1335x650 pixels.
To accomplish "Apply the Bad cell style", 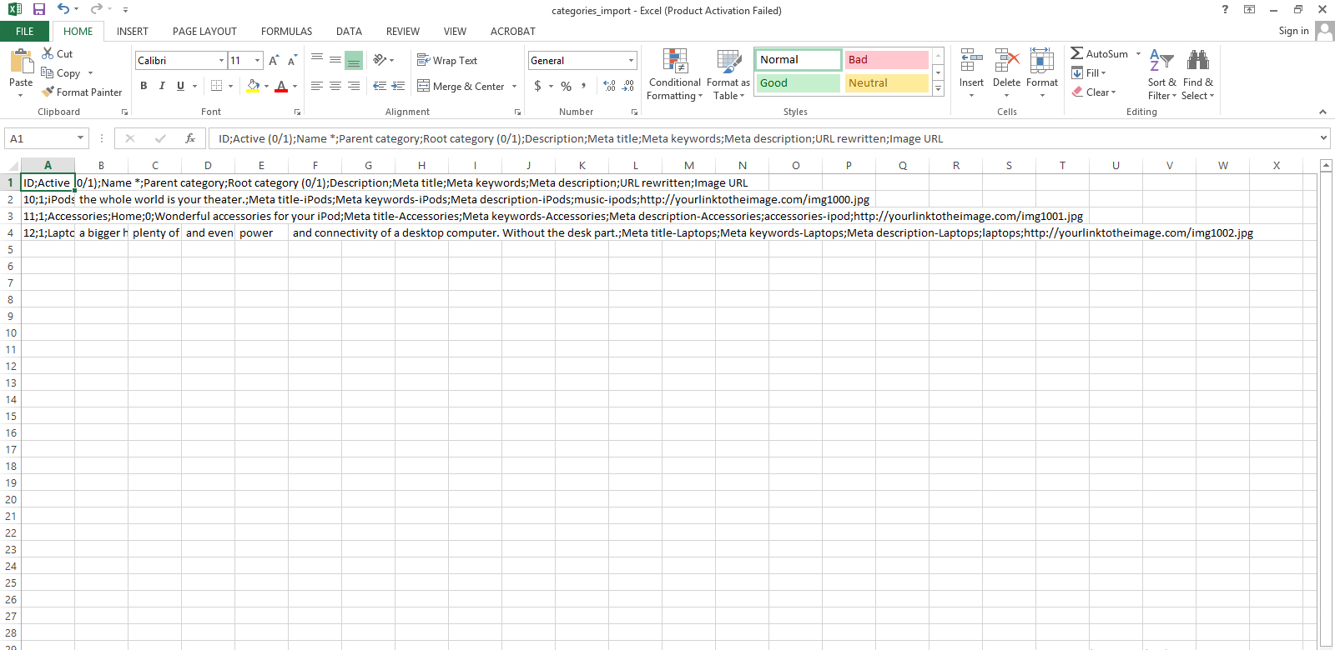I will [886, 59].
